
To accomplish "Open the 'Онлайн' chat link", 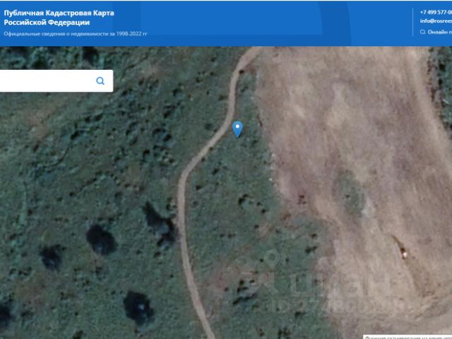I will 439,32.
